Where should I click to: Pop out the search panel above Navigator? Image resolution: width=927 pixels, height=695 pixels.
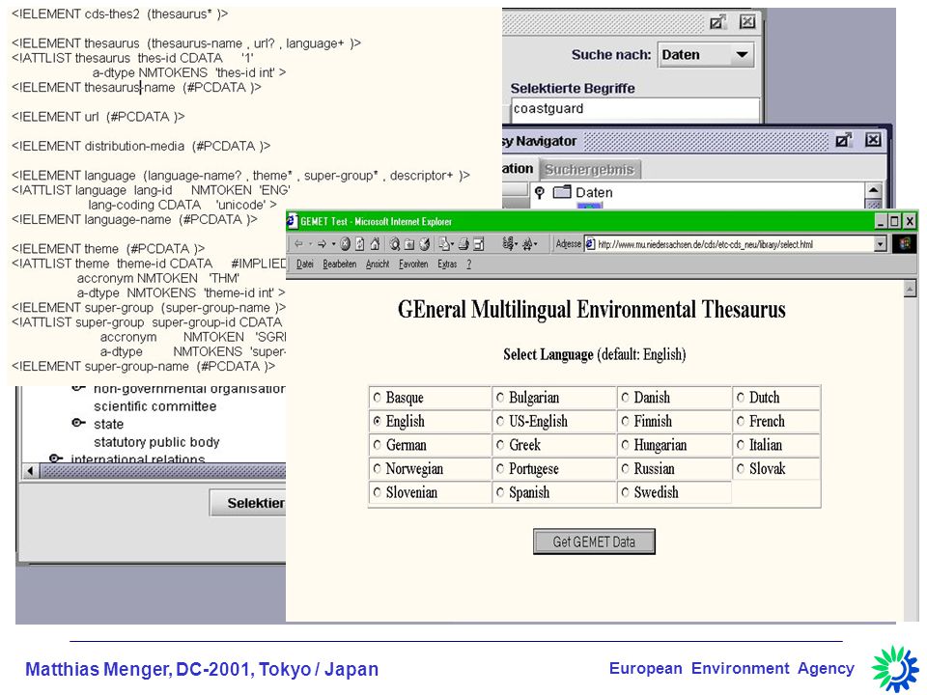[x=717, y=22]
